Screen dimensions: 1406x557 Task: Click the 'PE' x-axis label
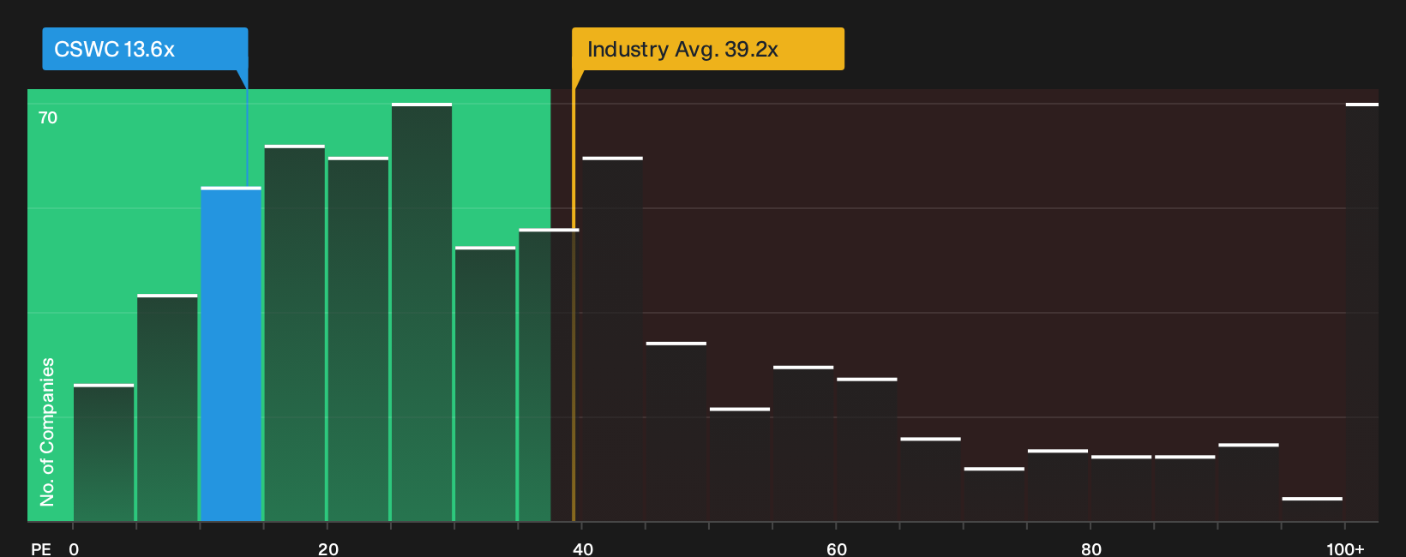(41, 548)
